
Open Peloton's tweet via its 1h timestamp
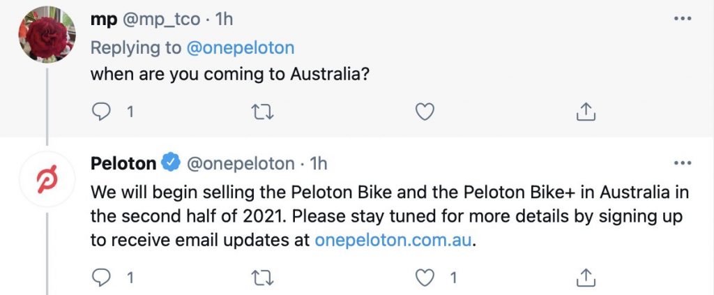(x=318, y=164)
